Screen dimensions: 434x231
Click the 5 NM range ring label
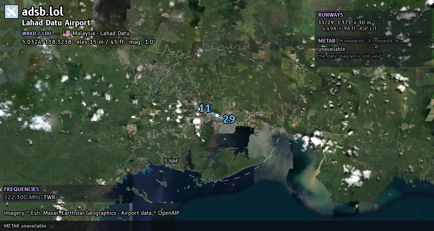point(171,161)
